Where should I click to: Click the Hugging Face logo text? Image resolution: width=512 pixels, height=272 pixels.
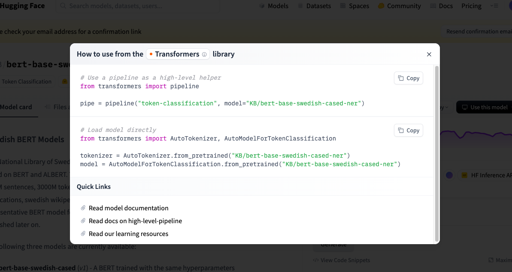(22, 6)
